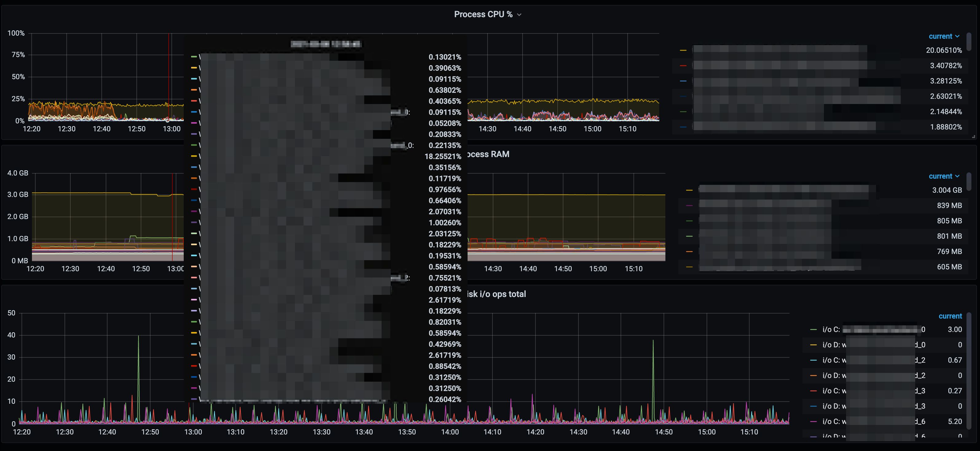This screenshot has height=451, width=980.
Task: Click the CPU legend vertical scrollbar
Action: pyautogui.click(x=969, y=42)
